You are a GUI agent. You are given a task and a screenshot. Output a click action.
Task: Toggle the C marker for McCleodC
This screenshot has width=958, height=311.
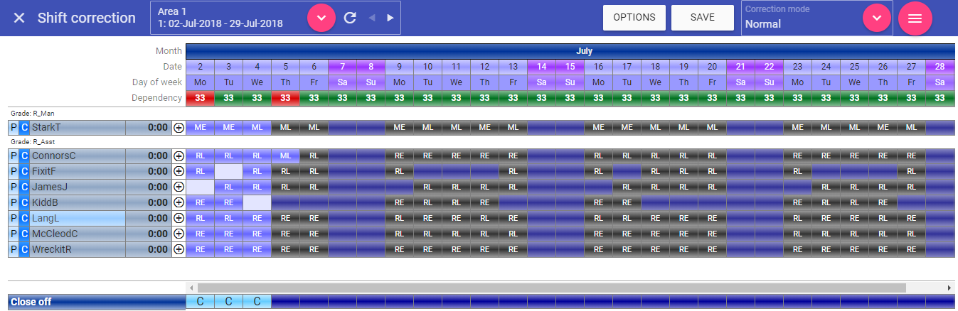(x=24, y=234)
